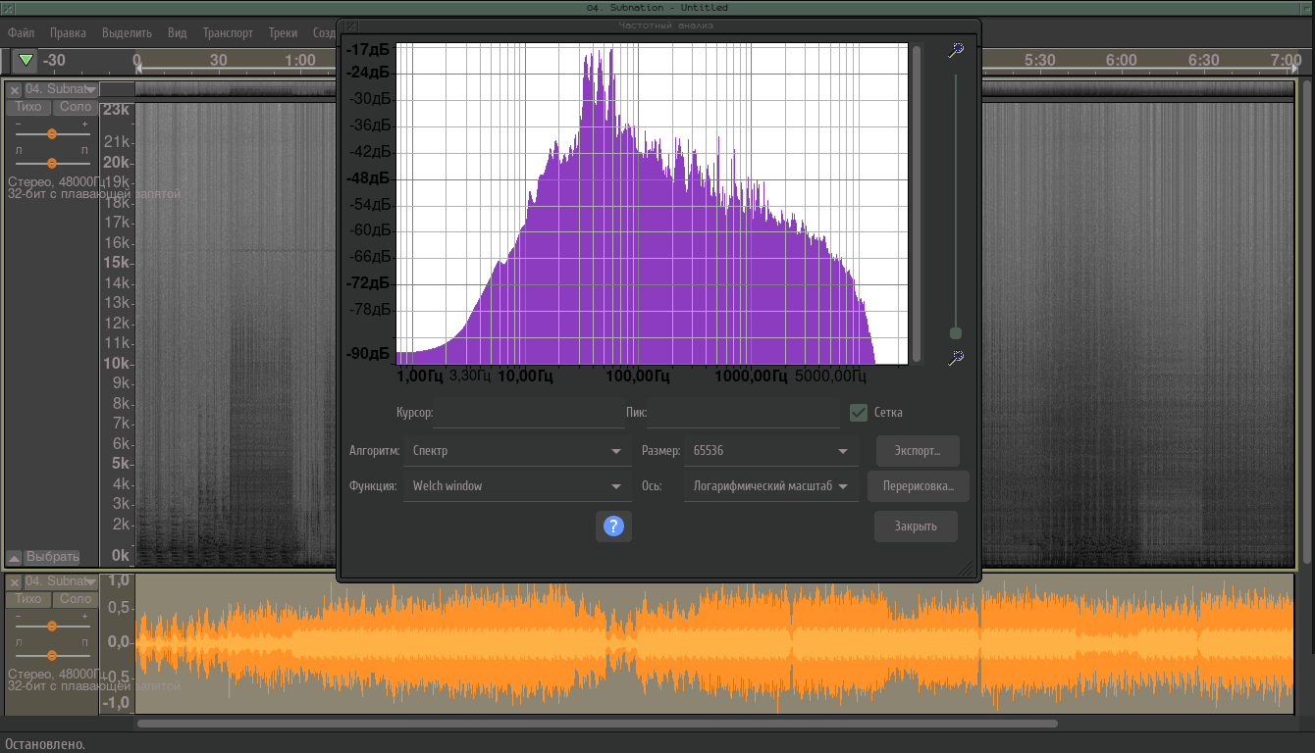Click the vertical zoom slider handle in Frequency Analysis
Image resolution: width=1315 pixels, height=753 pixels.
pyautogui.click(x=956, y=333)
